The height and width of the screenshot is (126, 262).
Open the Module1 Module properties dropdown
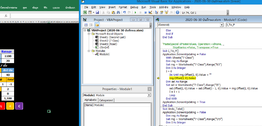pos(149,95)
